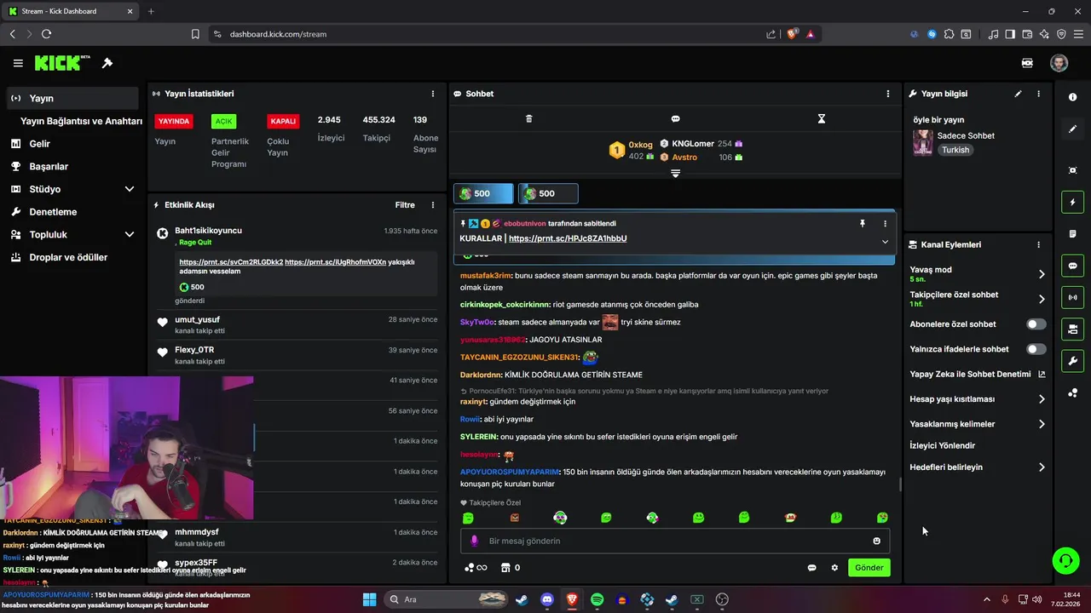Edit stream info with the pencil icon

pos(1018,94)
